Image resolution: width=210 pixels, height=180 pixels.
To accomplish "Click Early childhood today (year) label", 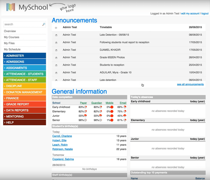I will 197,101.
